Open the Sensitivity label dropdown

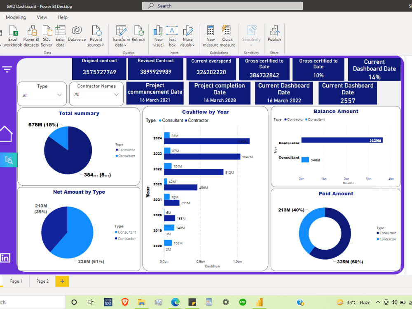pos(251,36)
